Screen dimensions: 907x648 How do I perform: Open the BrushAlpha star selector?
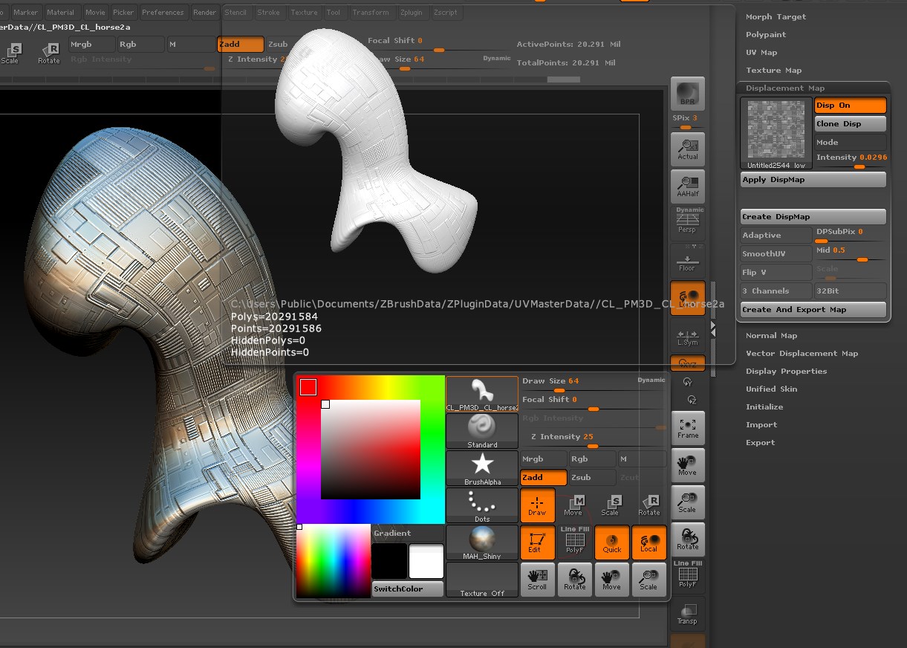click(482, 468)
